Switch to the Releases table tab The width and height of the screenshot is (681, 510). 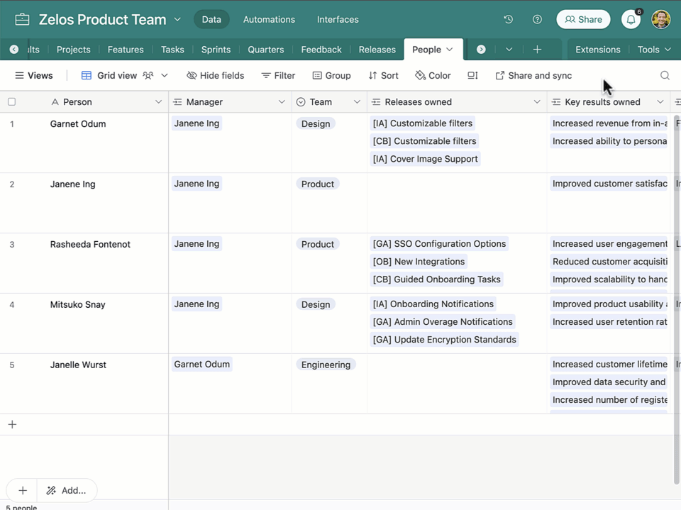pyautogui.click(x=377, y=50)
